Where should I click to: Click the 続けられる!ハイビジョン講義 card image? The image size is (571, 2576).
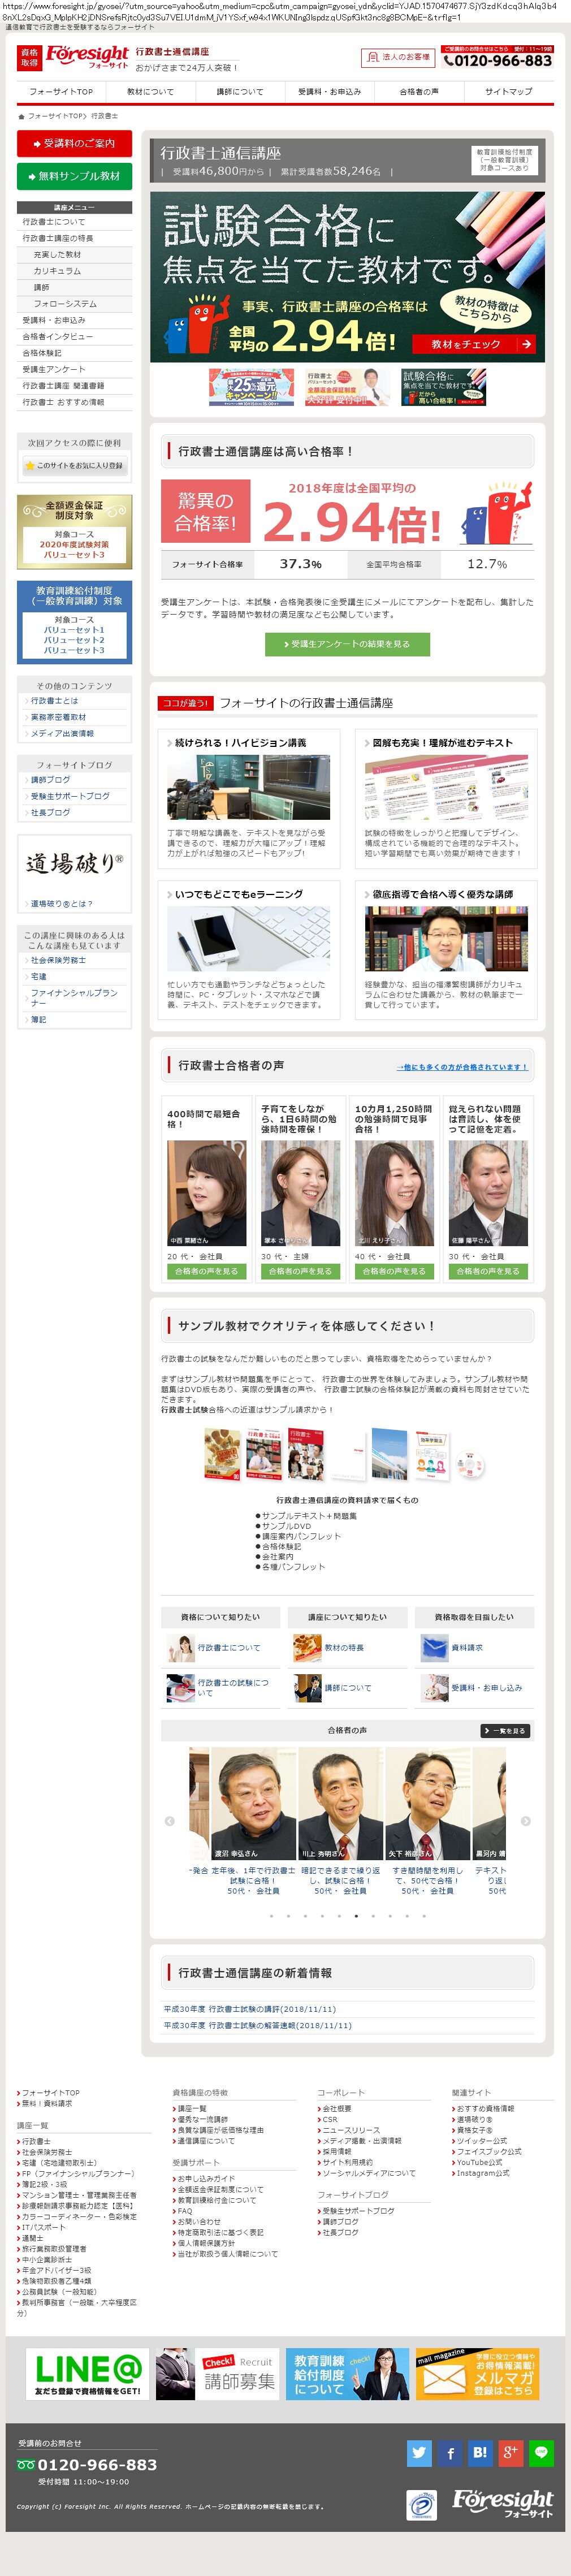pyautogui.click(x=248, y=787)
